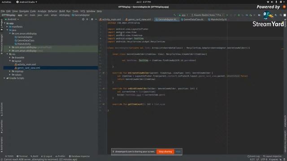Collapse the java folder
The height and width of the screenshot is (161, 287).
point(7,30)
